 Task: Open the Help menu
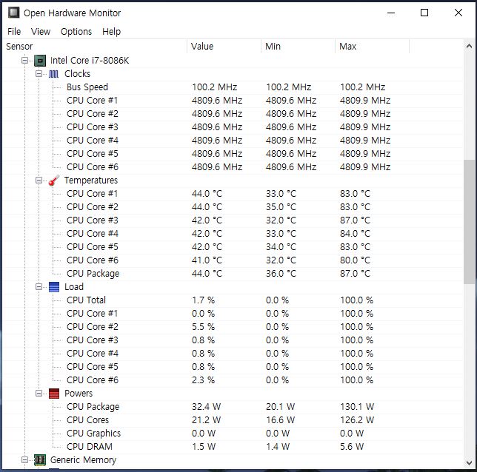[x=111, y=32]
